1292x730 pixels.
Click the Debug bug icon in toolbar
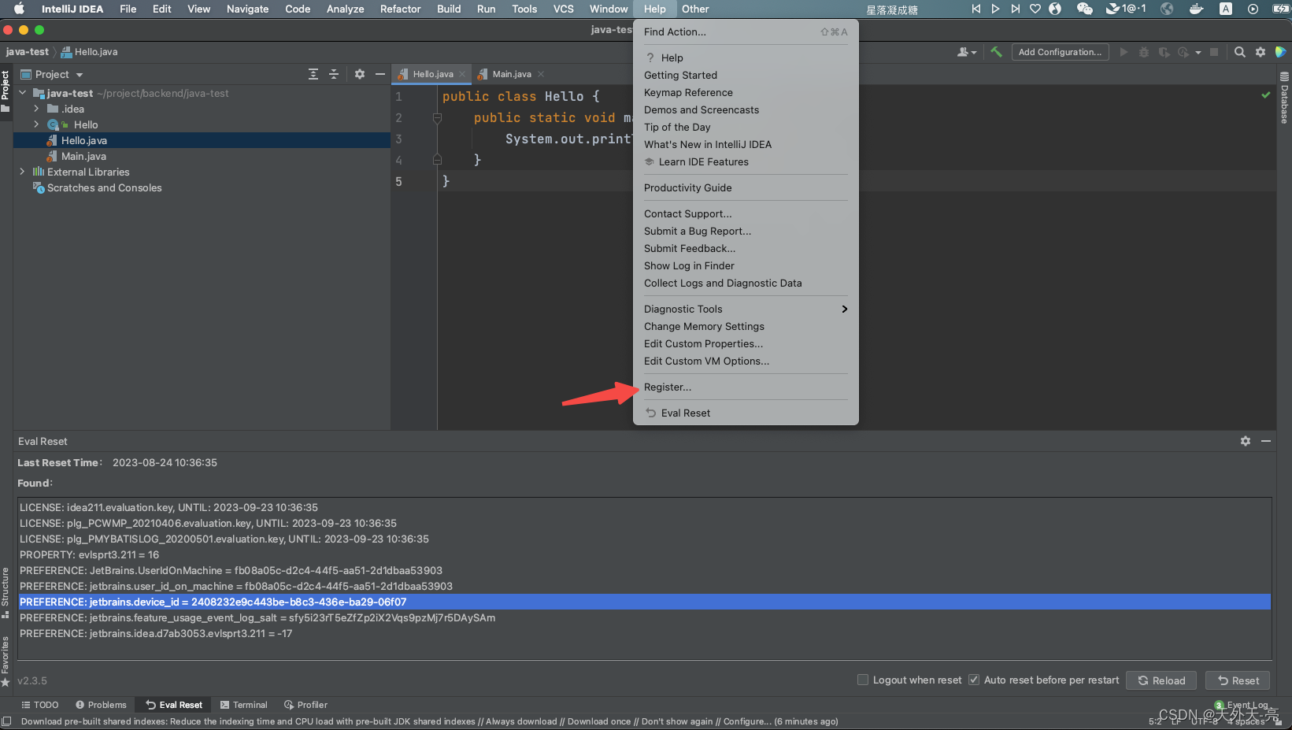[x=1144, y=52]
